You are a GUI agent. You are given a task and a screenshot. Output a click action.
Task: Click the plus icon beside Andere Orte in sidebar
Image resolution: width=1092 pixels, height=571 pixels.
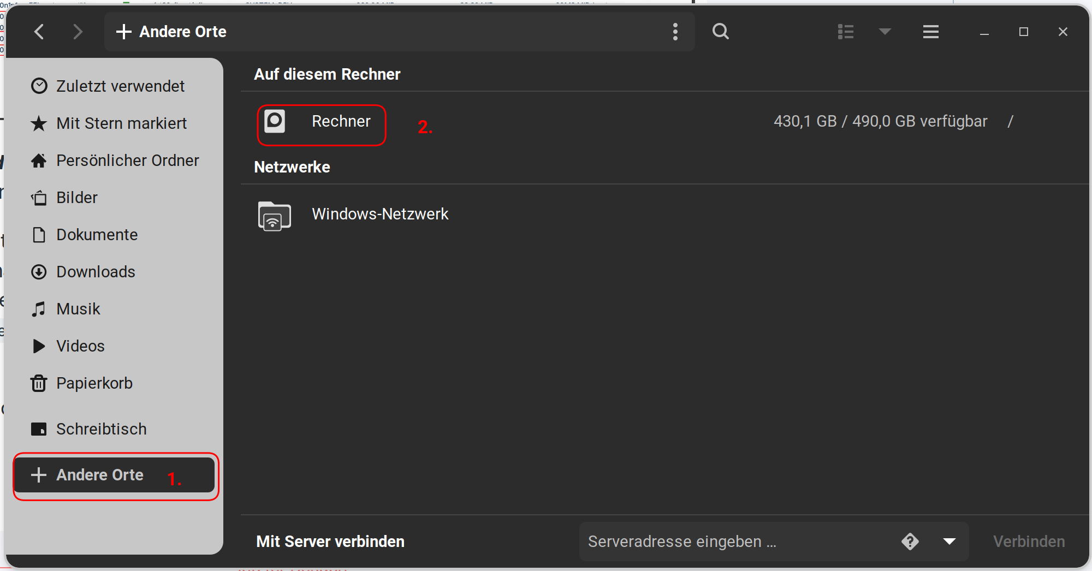39,475
